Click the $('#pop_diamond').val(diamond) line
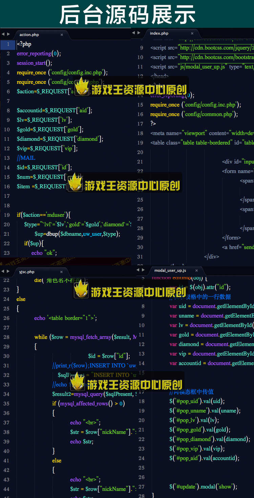This screenshot has height=498, width=254. pyautogui.click(x=210, y=439)
